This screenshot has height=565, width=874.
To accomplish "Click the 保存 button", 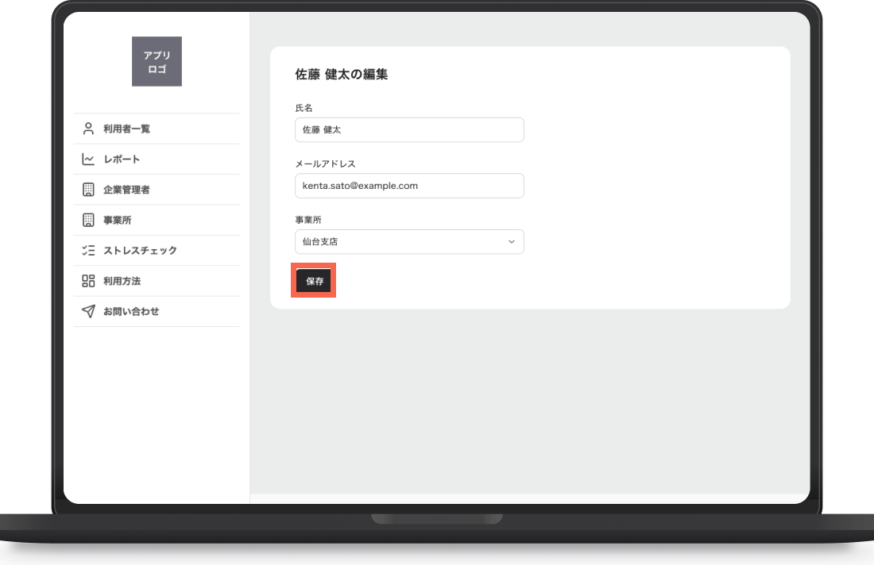I will [x=314, y=281].
